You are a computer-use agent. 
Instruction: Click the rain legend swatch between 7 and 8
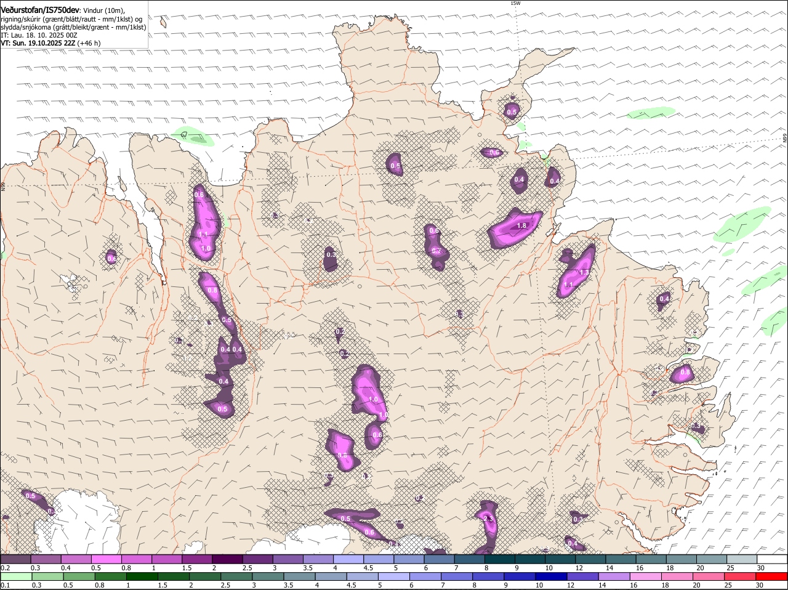[457, 577]
